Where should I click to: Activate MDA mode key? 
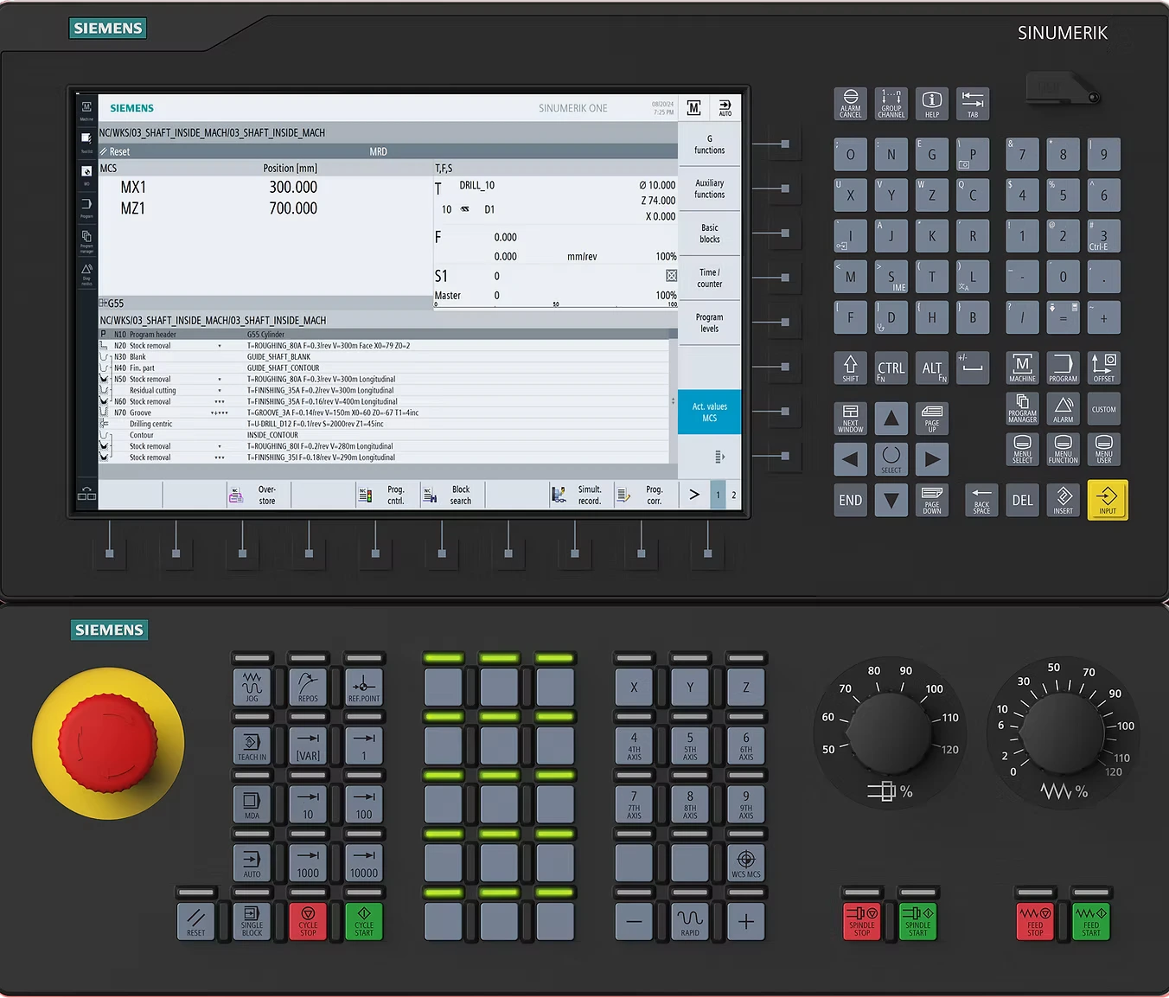[x=252, y=803]
